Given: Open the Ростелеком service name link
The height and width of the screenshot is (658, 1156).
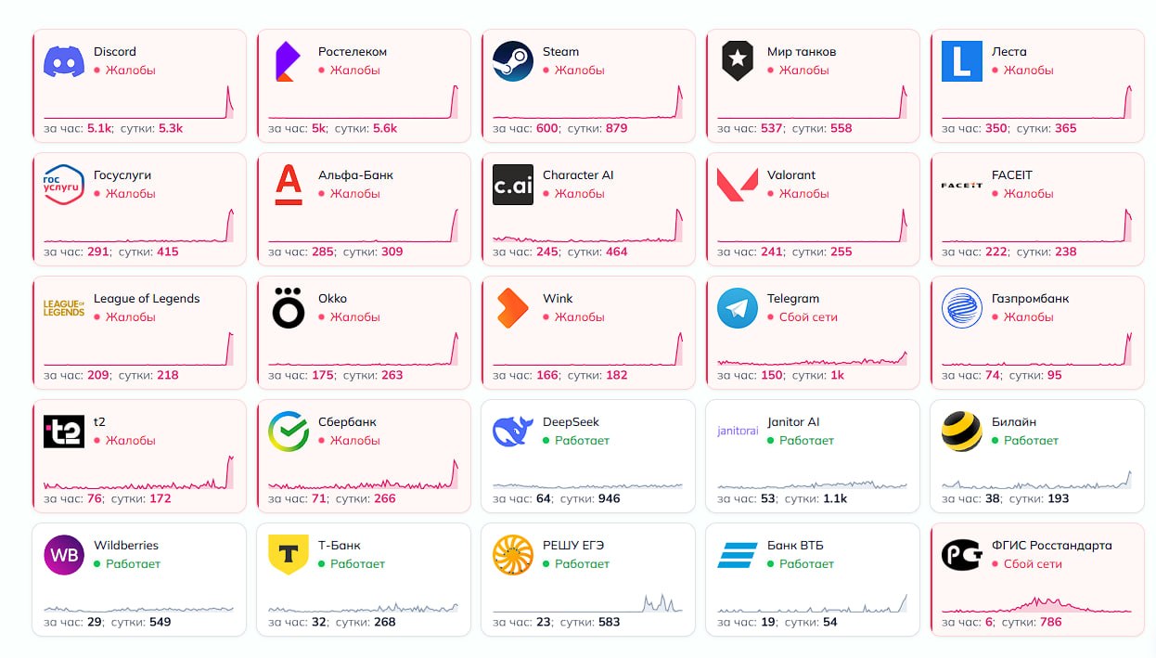Looking at the screenshot, I should [353, 52].
